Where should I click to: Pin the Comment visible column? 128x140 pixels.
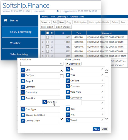point(102,86)
